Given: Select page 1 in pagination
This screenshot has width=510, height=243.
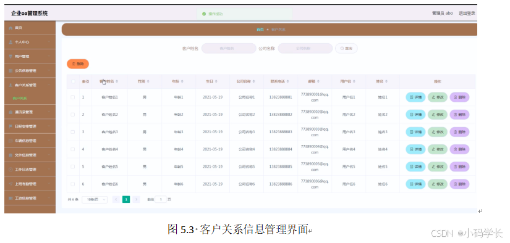Looking at the screenshot, I should click(x=126, y=200).
